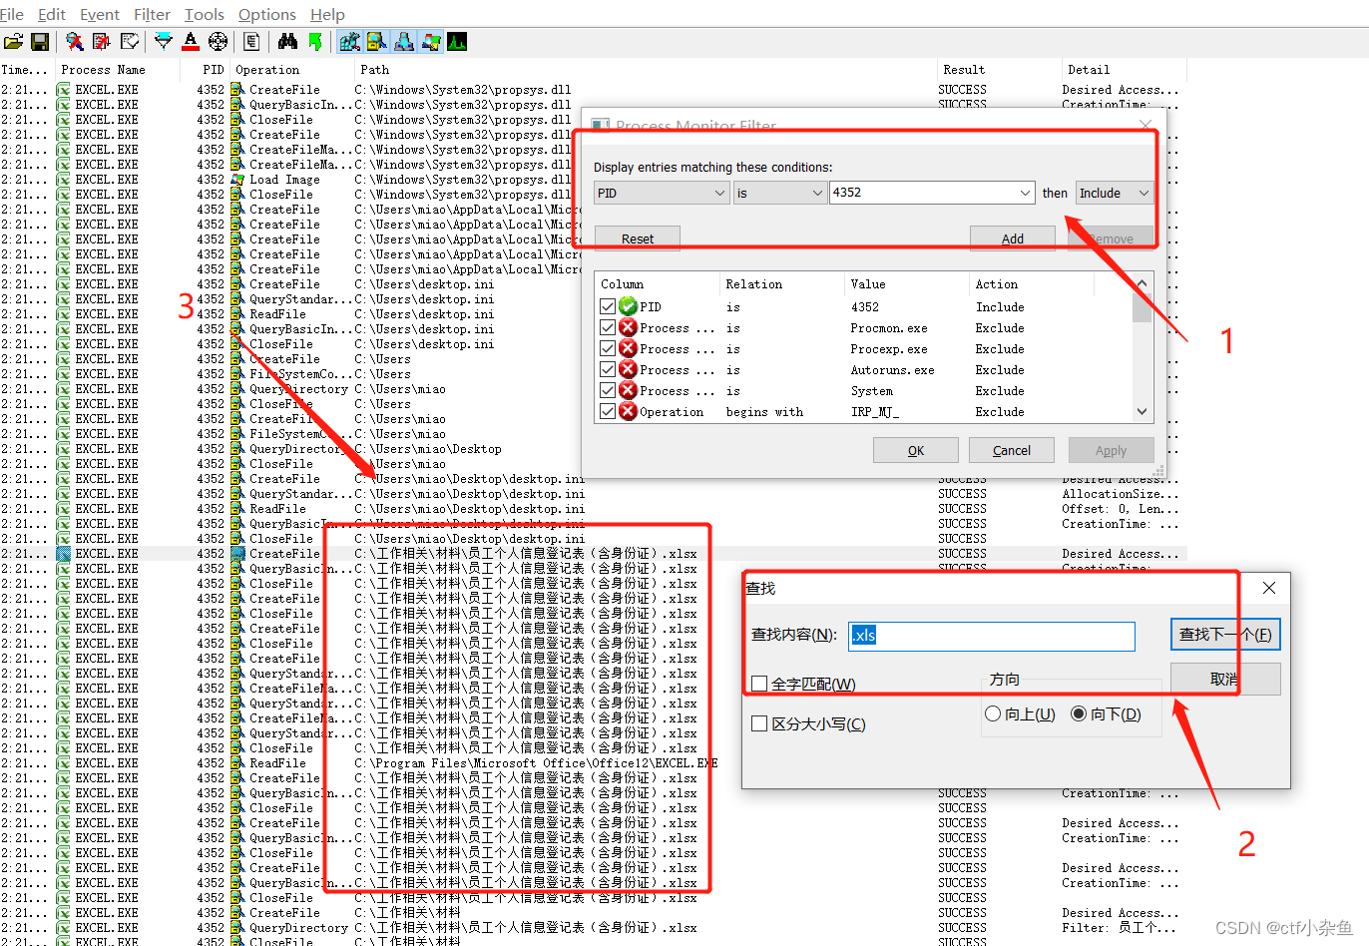Open the 4352 value combo box arrow
The height and width of the screenshot is (946, 1369).
coord(1025,193)
